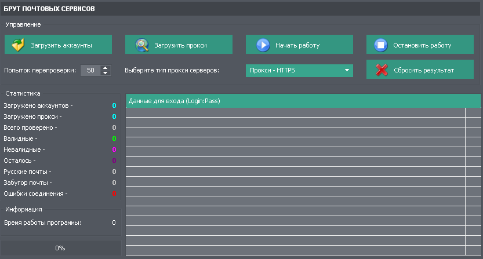Click the magnifier globe icon for Загрузить прокси
Viewport: 483px width, 259px height.
click(x=142, y=45)
